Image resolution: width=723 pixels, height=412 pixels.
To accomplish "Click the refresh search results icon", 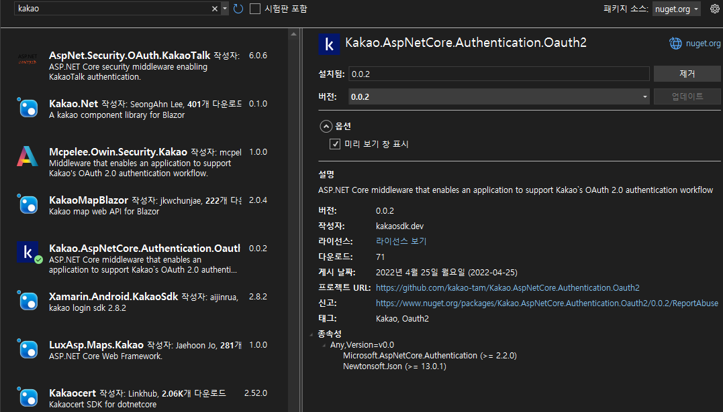I will click(x=238, y=9).
